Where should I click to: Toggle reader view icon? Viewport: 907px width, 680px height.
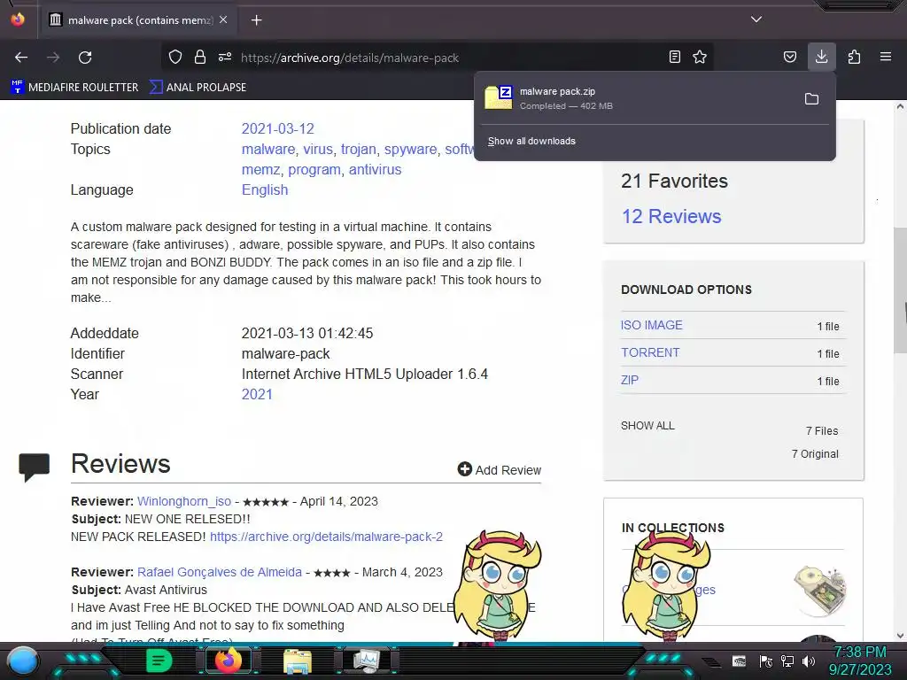pos(674,57)
